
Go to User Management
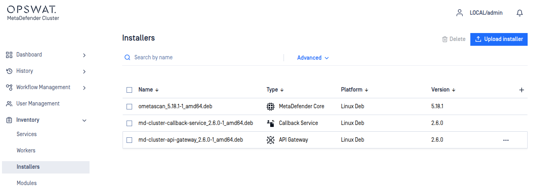[x=38, y=103]
